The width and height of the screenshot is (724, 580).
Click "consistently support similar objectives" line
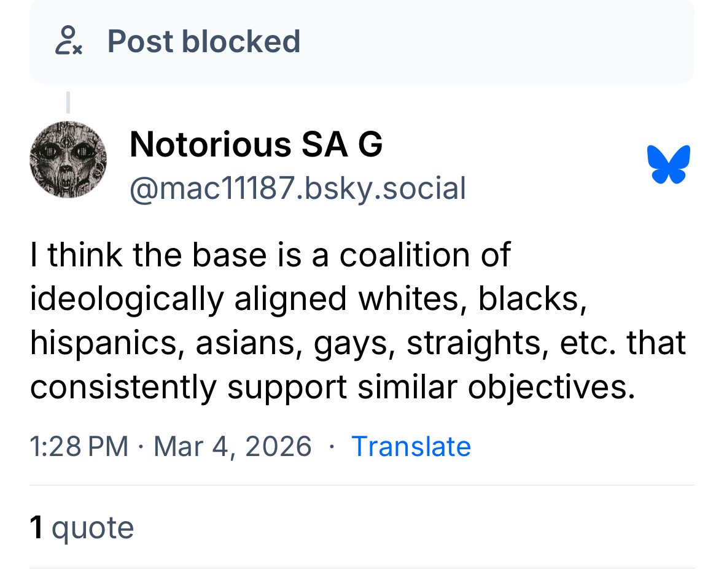pos(332,387)
